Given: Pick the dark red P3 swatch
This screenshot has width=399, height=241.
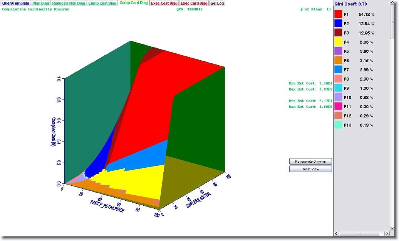Looking at the screenshot, I should [338, 33].
